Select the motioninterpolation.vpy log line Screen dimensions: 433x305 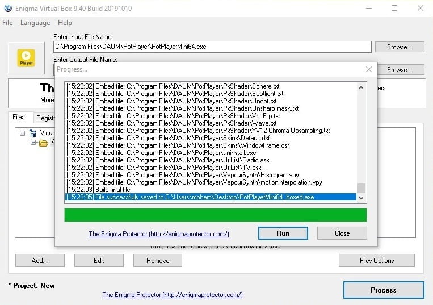click(211, 182)
